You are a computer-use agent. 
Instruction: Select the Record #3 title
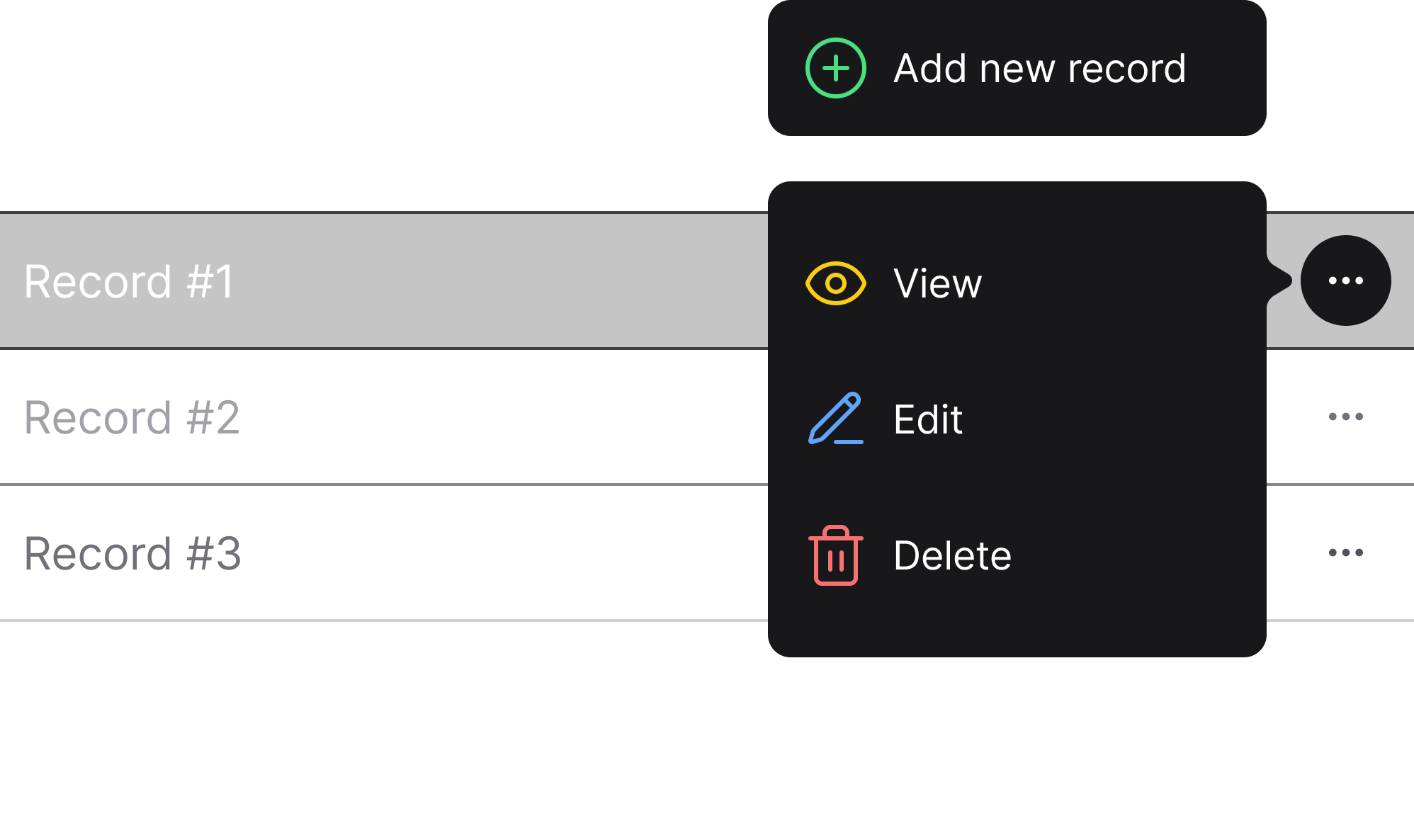click(132, 553)
